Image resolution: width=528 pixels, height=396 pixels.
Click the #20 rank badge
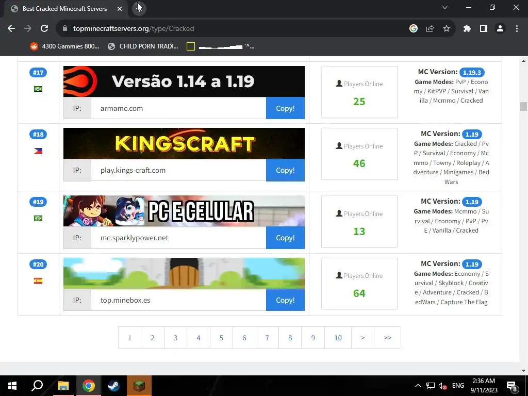pos(38,265)
